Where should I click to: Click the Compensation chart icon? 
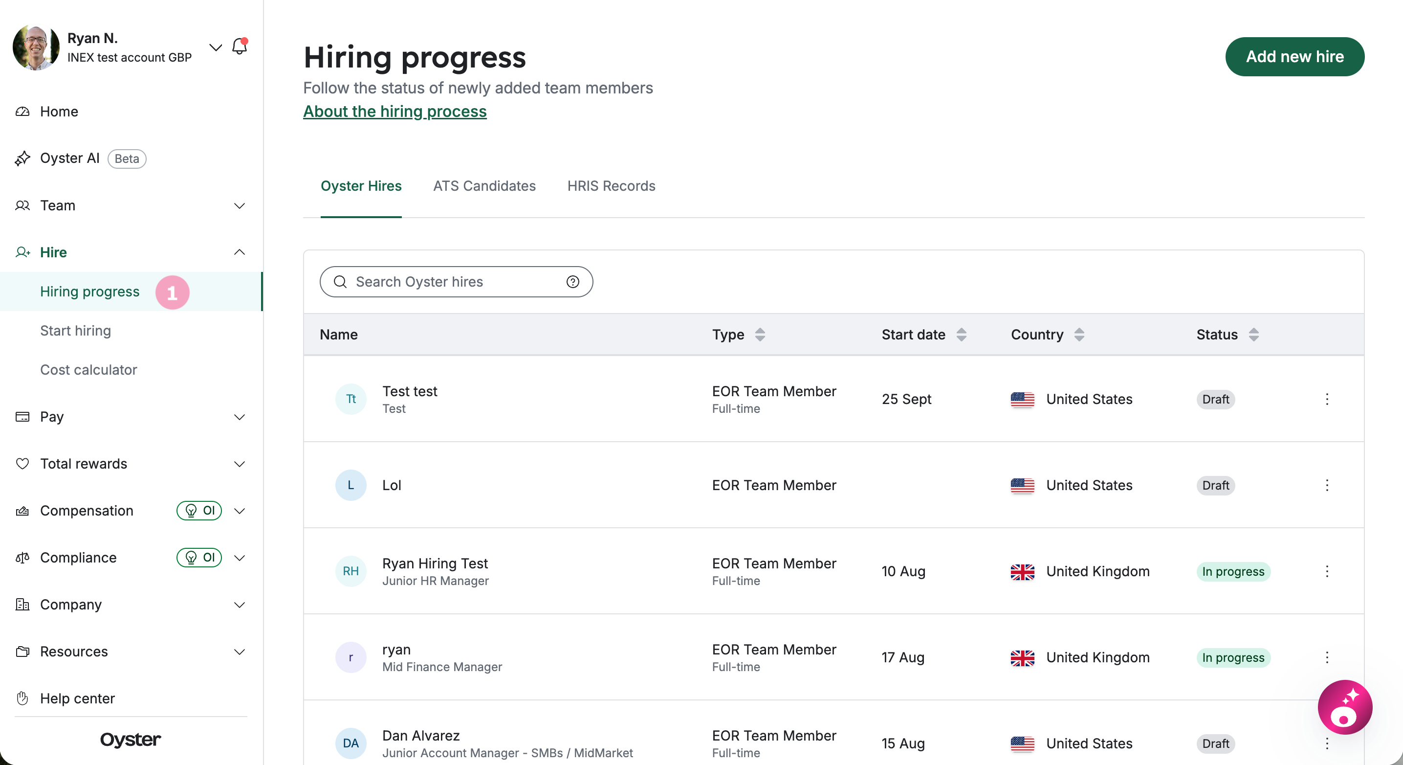click(22, 511)
